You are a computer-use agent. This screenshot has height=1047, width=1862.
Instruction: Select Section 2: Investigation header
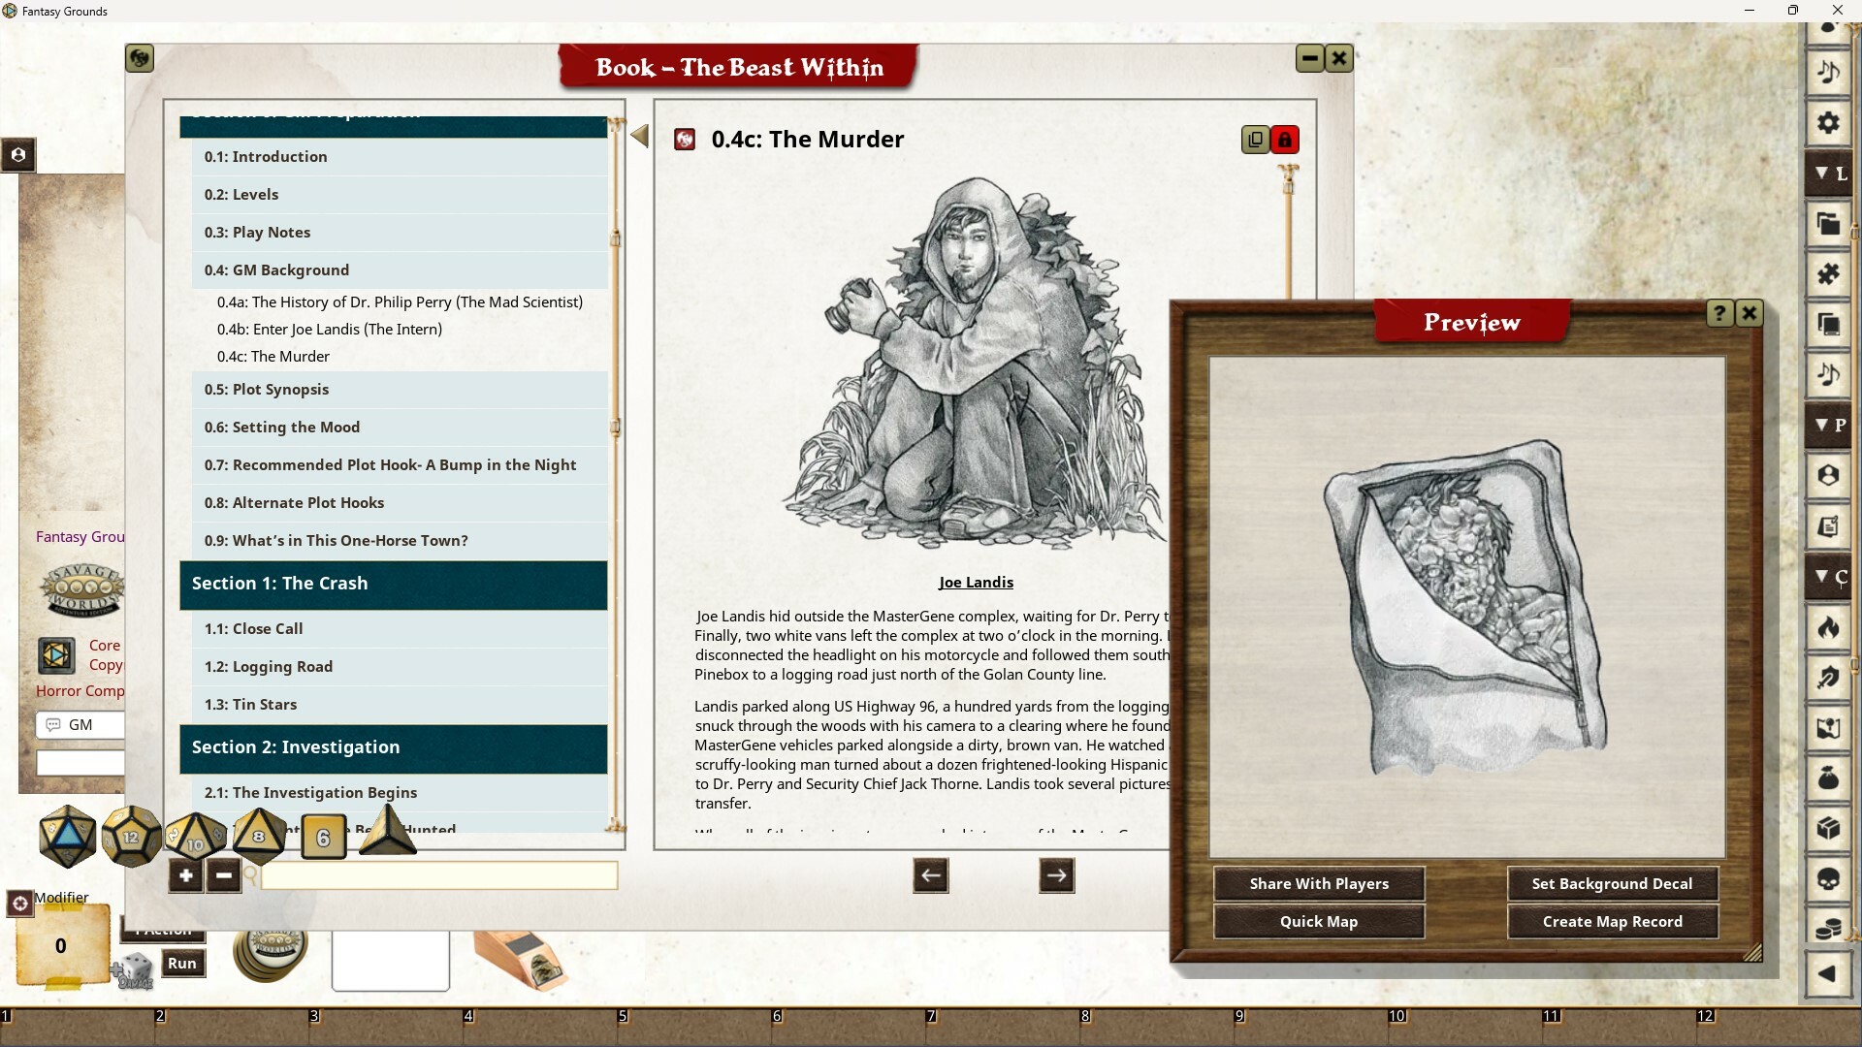coord(294,746)
